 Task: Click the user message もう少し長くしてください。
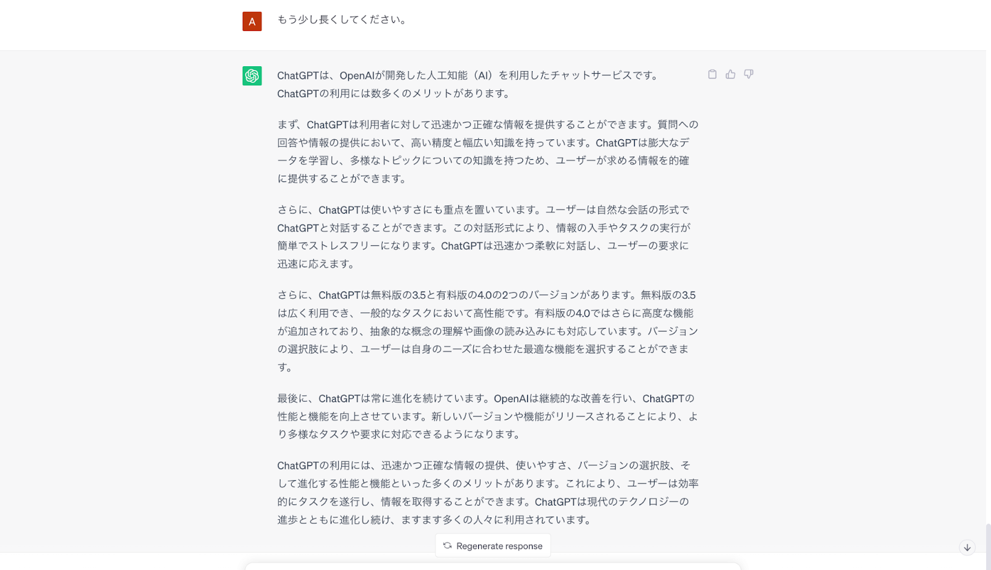[343, 20]
